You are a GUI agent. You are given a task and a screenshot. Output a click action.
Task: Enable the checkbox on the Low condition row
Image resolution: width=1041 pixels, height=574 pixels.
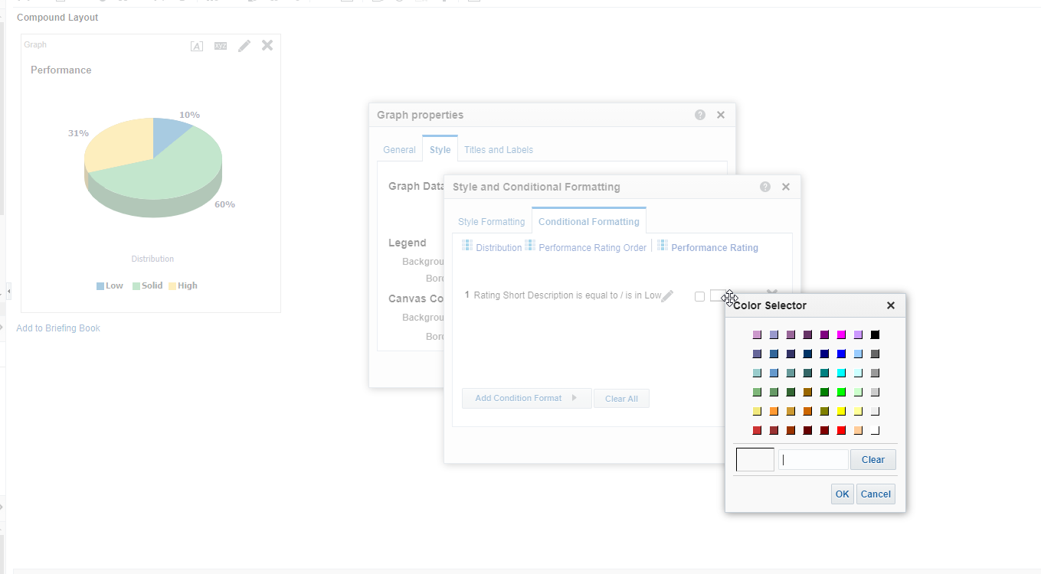pos(699,296)
